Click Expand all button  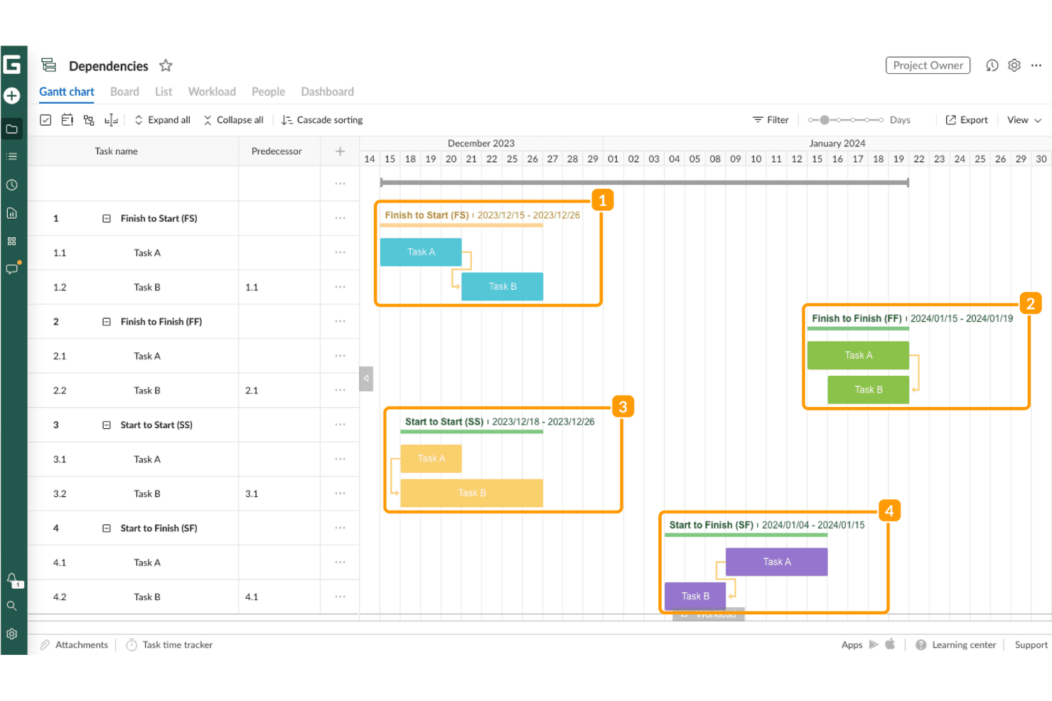pos(162,120)
